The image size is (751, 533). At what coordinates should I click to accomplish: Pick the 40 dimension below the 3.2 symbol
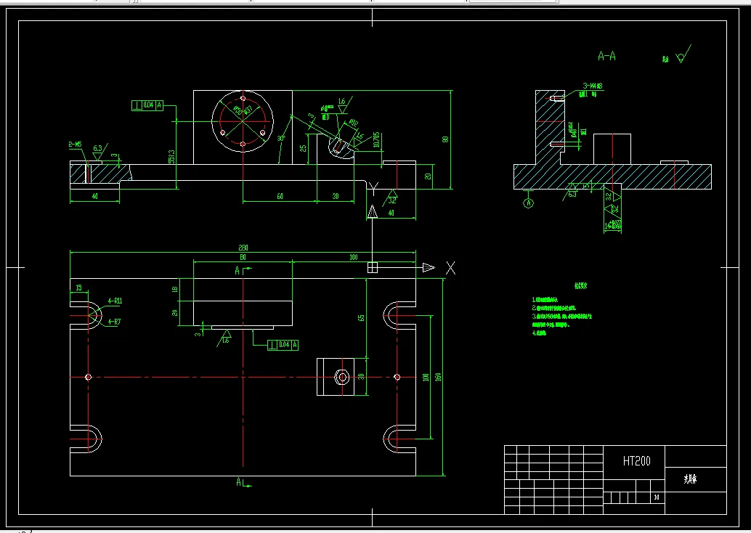click(391, 213)
